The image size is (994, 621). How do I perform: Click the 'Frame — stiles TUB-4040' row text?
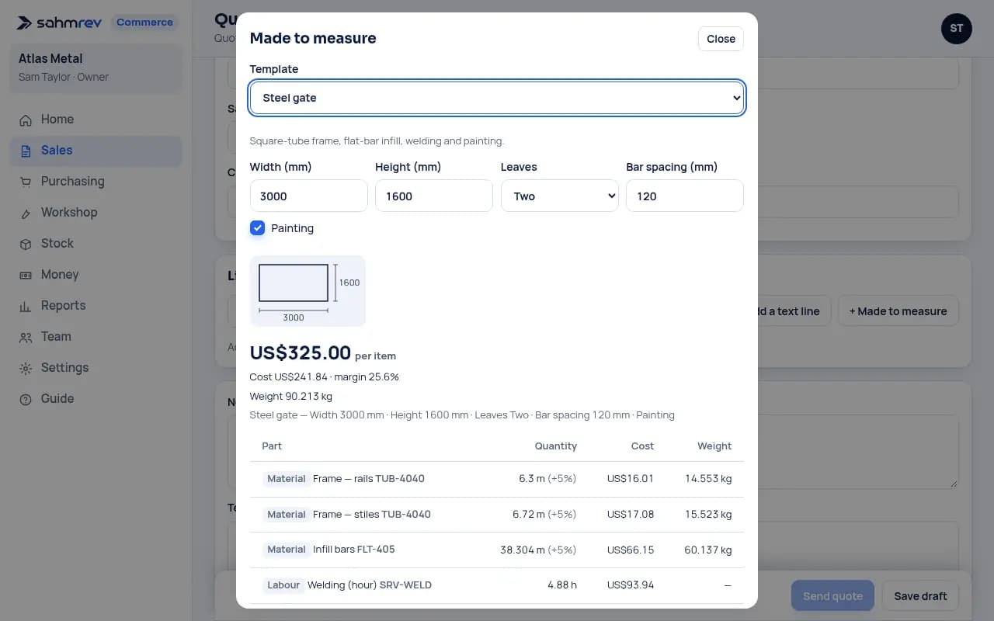[x=372, y=515]
